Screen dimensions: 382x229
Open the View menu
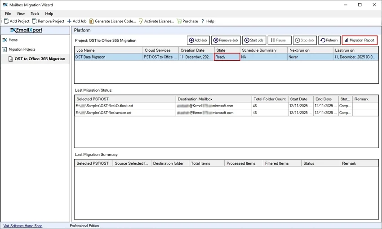click(21, 13)
